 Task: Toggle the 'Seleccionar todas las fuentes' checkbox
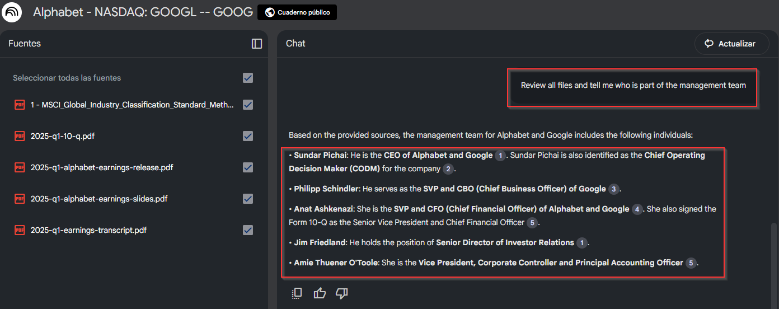point(248,78)
